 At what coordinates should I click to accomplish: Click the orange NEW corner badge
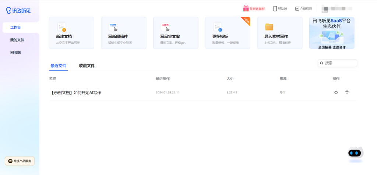(x=247, y=20)
